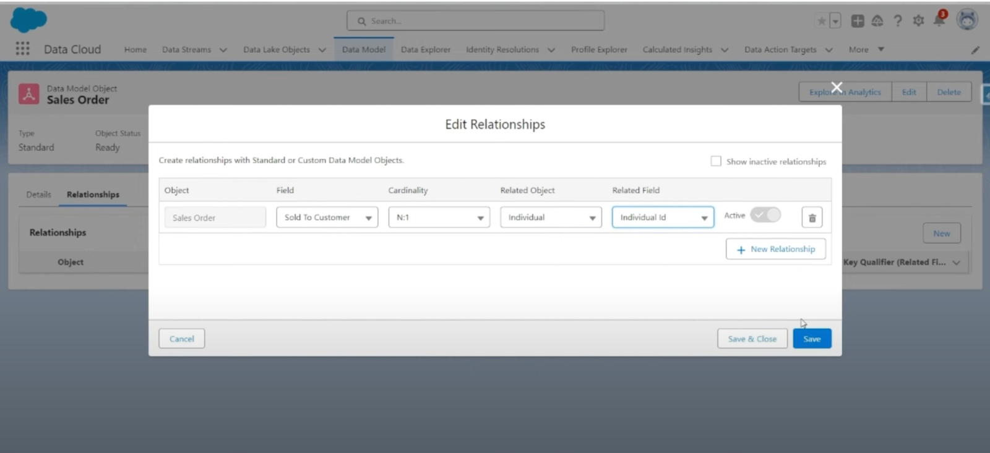Open the Identity Resolutions tab
Viewport: 990px width, 453px height.
(x=502, y=49)
